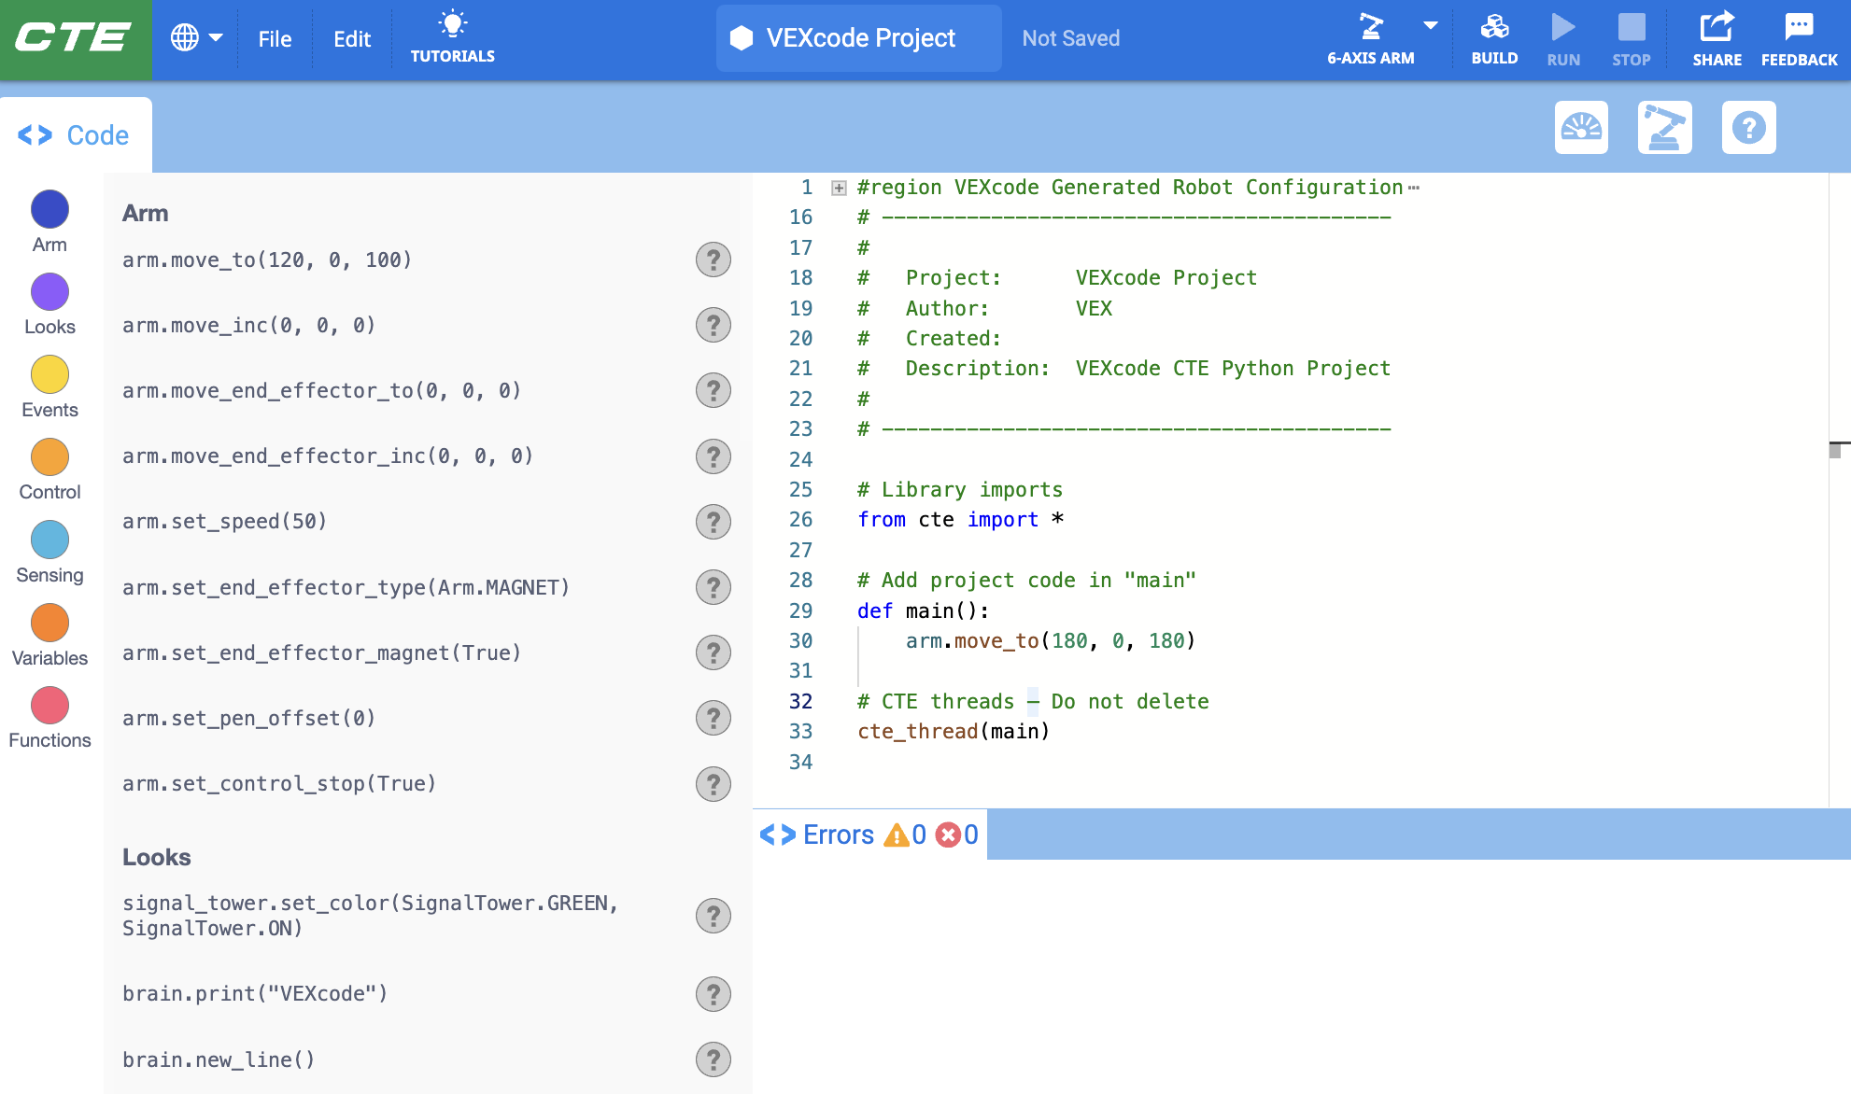The width and height of the screenshot is (1851, 1094).
Task: Open help via the question mark icon
Action: tap(1749, 128)
